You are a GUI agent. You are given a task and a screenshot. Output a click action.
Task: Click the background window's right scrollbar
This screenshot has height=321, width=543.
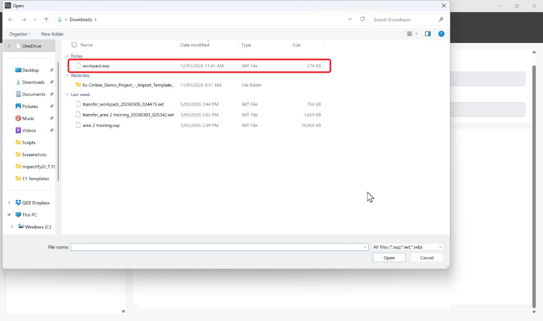coord(534,187)
